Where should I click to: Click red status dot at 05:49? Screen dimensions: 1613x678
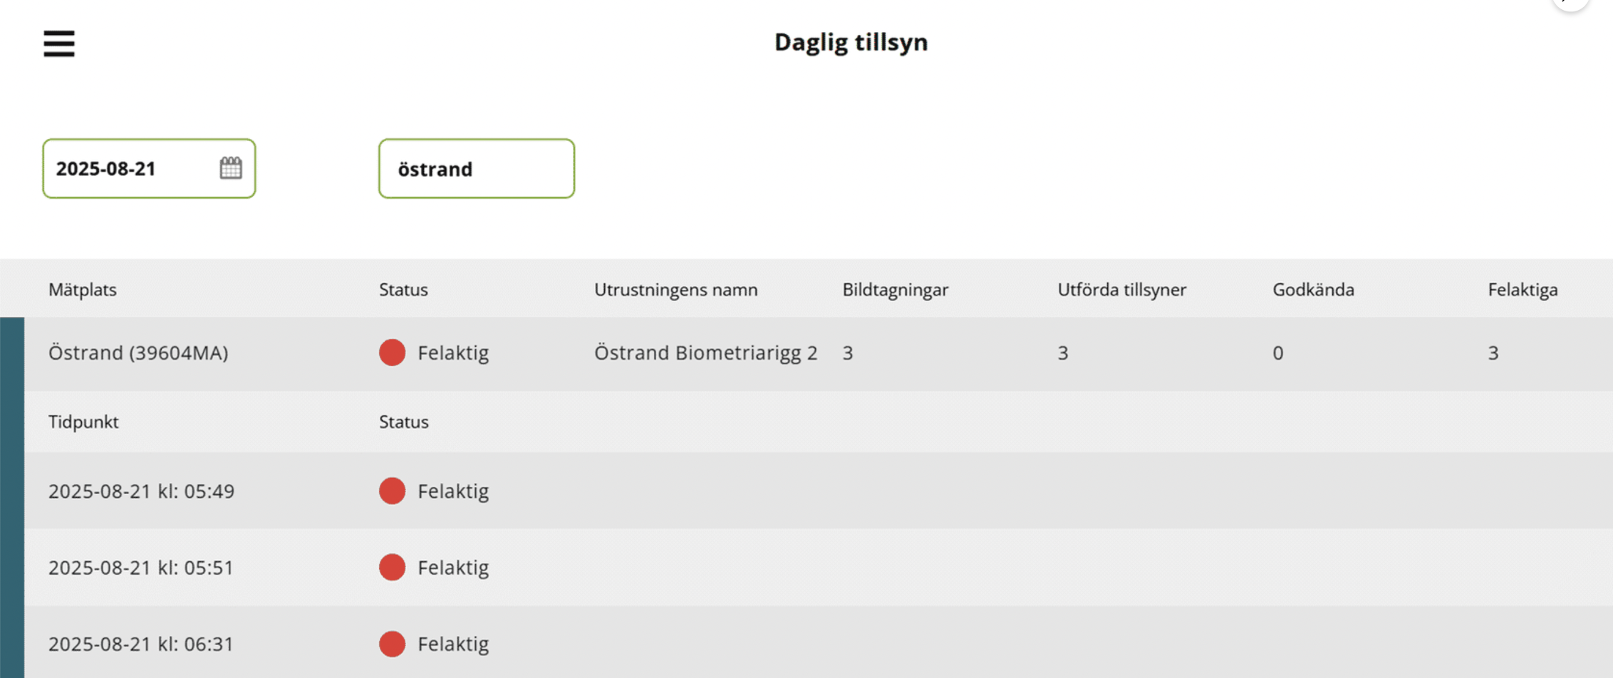click(x=392, y=491)
